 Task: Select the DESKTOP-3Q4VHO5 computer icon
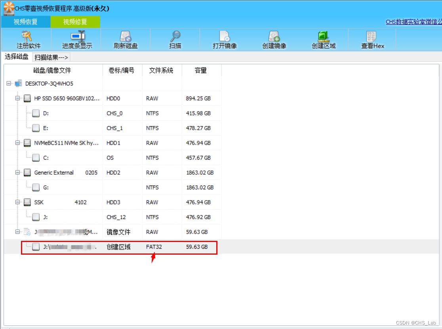pos(18,83)
